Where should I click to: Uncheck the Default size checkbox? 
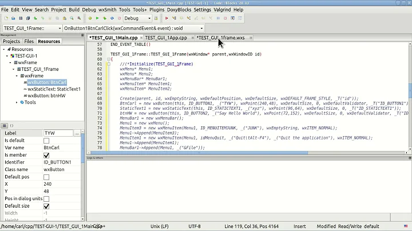coord(46,206)
